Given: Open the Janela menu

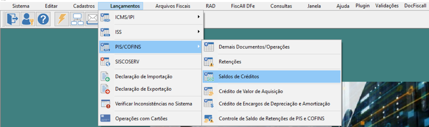Looking at the screenshot, I should [x=314, y=6].
